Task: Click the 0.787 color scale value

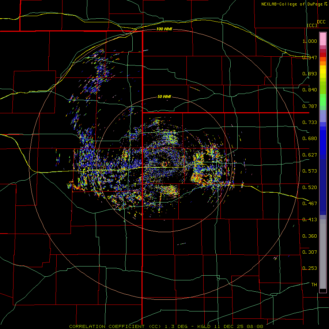Action: (310, 106)
